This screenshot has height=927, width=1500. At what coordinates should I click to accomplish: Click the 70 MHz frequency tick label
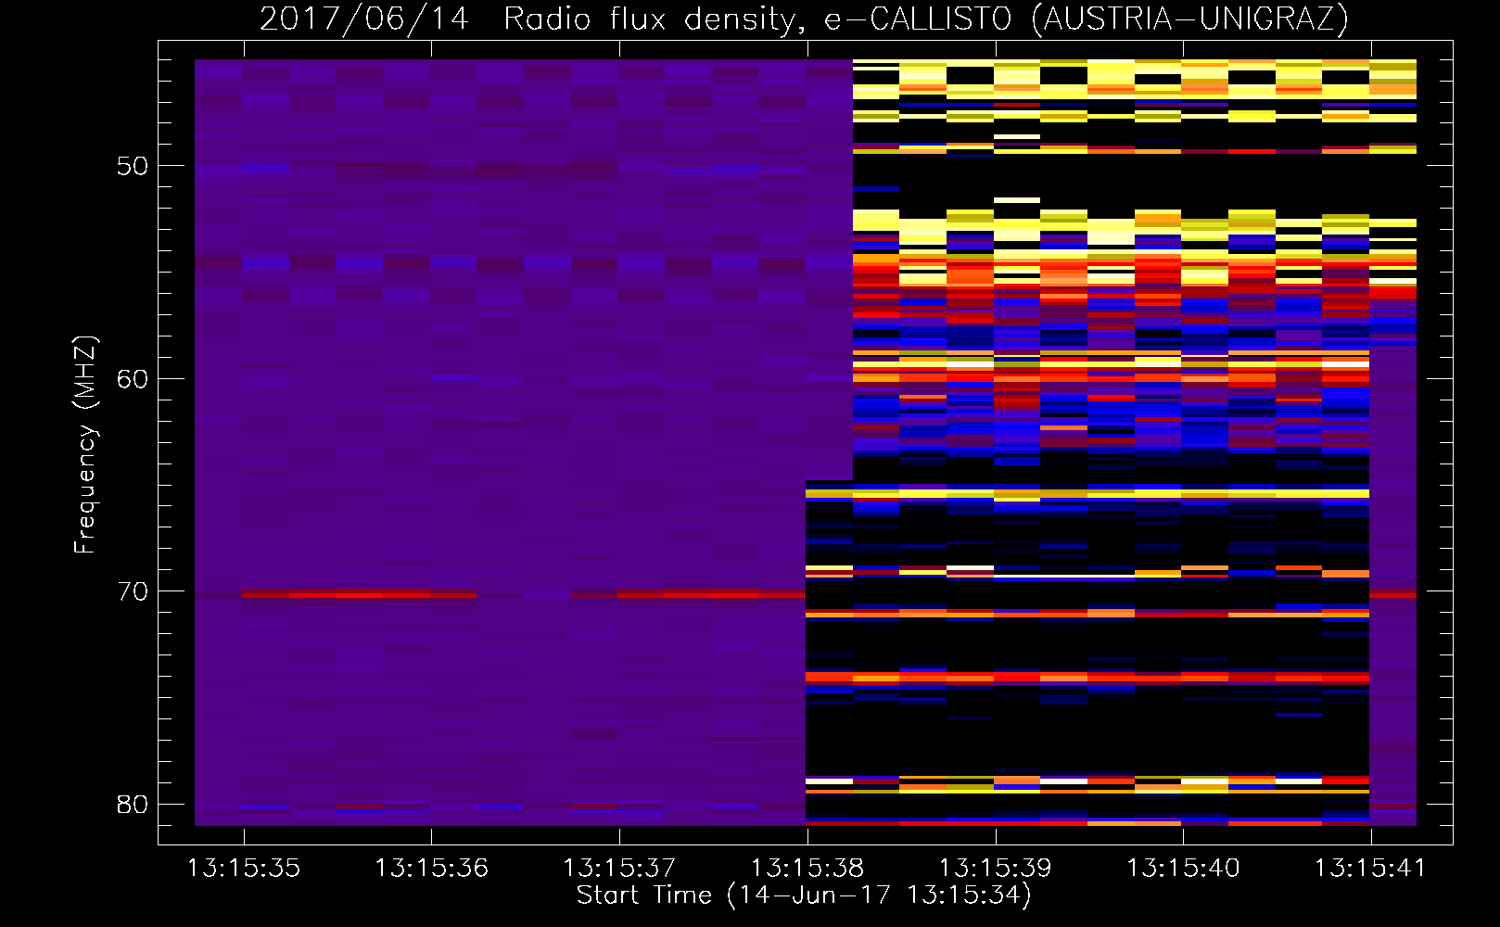pyautogui.click(x=133, y=591)
